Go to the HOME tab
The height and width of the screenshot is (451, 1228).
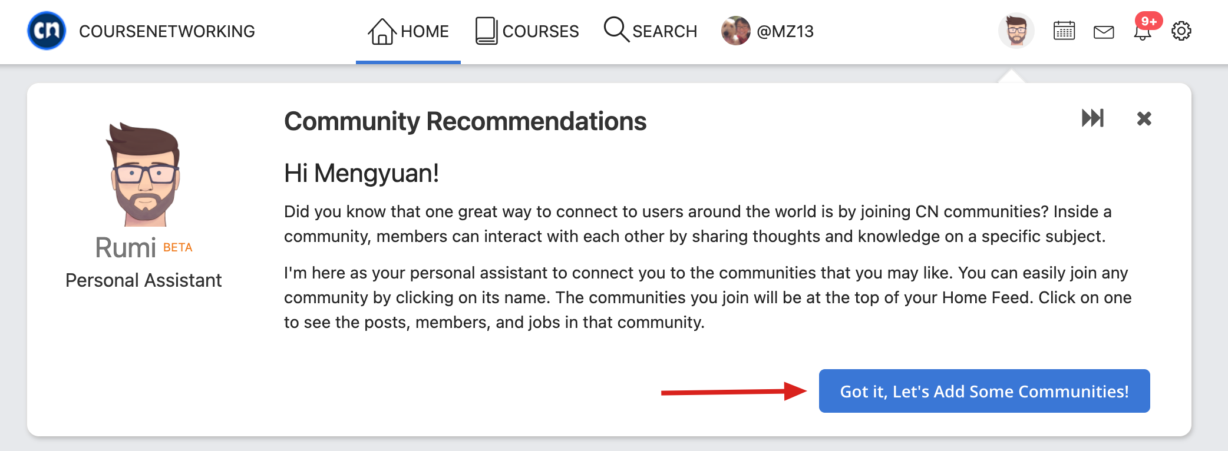pos(408,31)
